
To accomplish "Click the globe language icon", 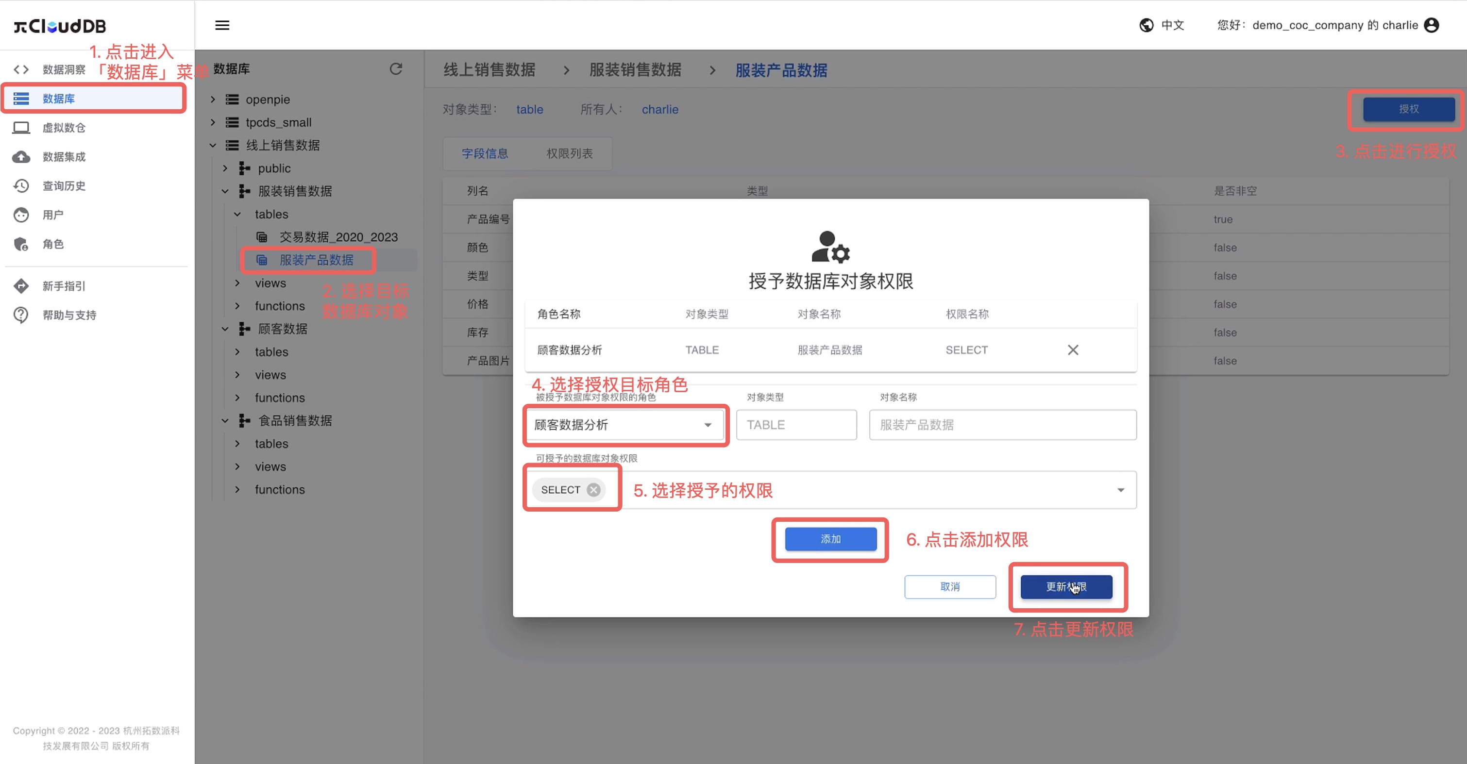I will point(1147,25).
